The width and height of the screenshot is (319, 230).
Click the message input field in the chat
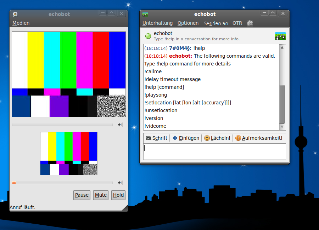click(214, 151)
